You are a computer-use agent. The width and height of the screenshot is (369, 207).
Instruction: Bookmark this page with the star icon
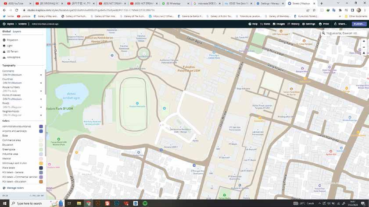pyautogui.click(x=314, y=11)
